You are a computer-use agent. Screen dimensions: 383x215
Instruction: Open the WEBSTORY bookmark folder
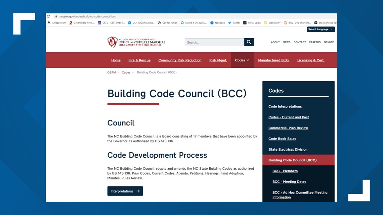click(x=272, y=23)
